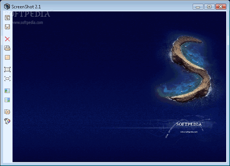Click the captured image preview
Viewport: 230px width, 166px height.
point(119,87)
